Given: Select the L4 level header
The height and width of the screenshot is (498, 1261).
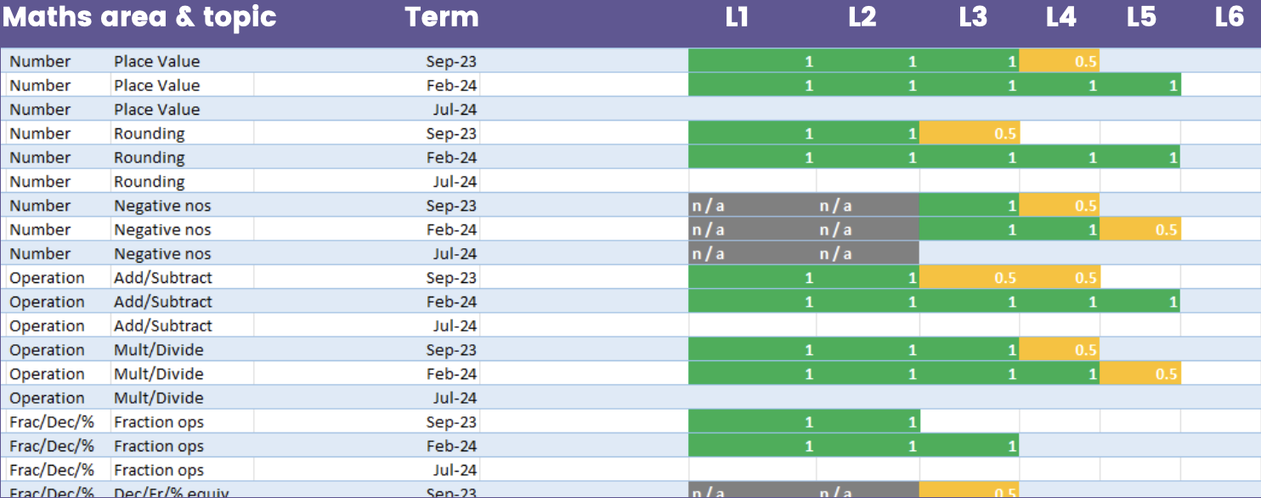Looking at the screenshot, I should pos(1060,18).
